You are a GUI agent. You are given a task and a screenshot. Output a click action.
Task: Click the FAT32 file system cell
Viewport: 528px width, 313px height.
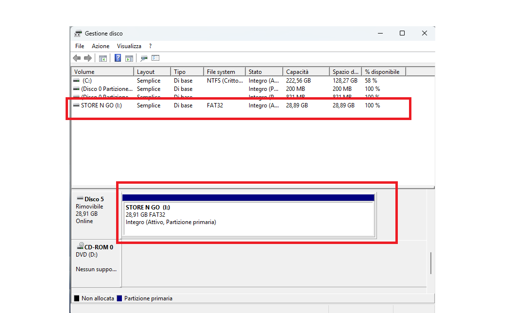215,105
